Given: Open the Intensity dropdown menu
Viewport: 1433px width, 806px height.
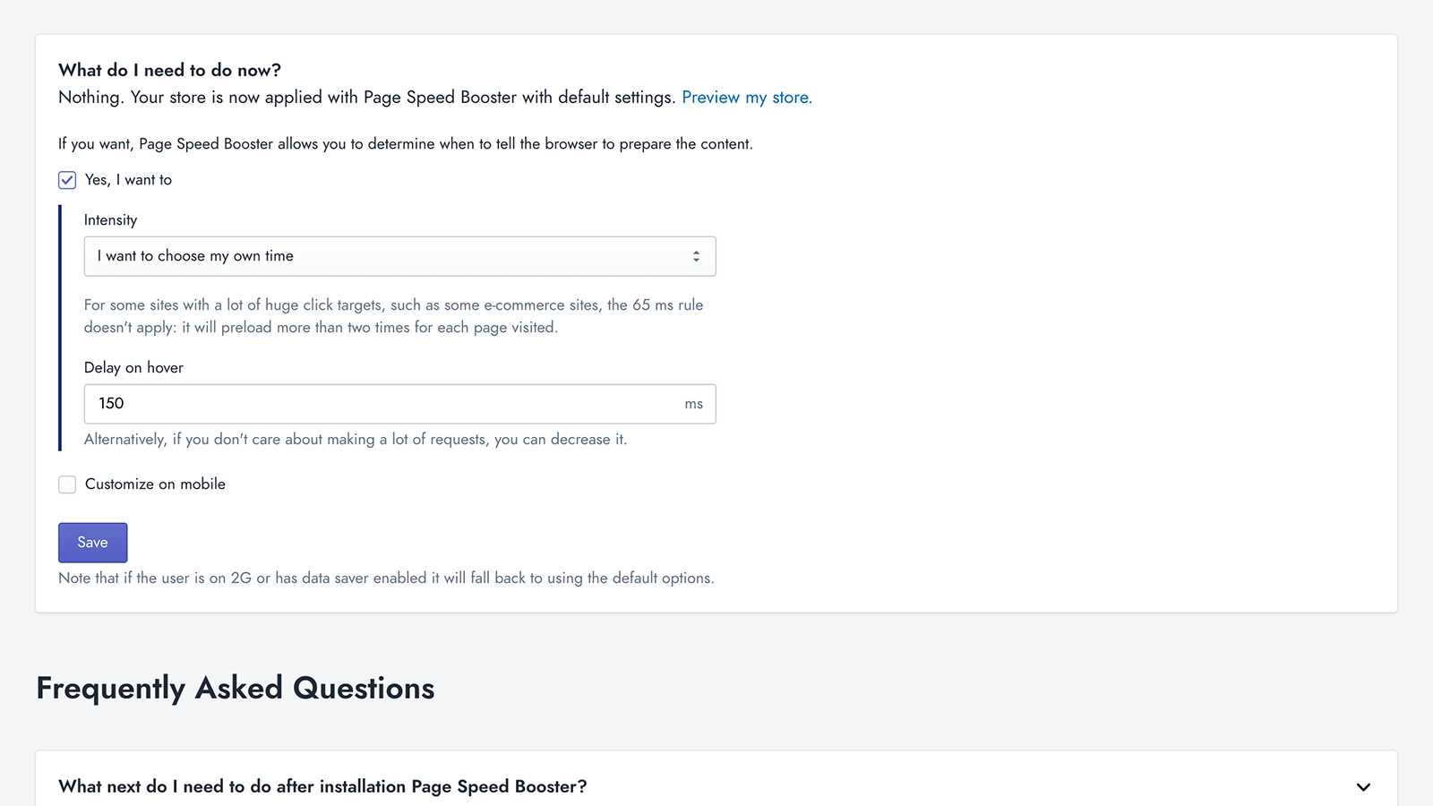Looking at the screenshot, I should point(399,256).
